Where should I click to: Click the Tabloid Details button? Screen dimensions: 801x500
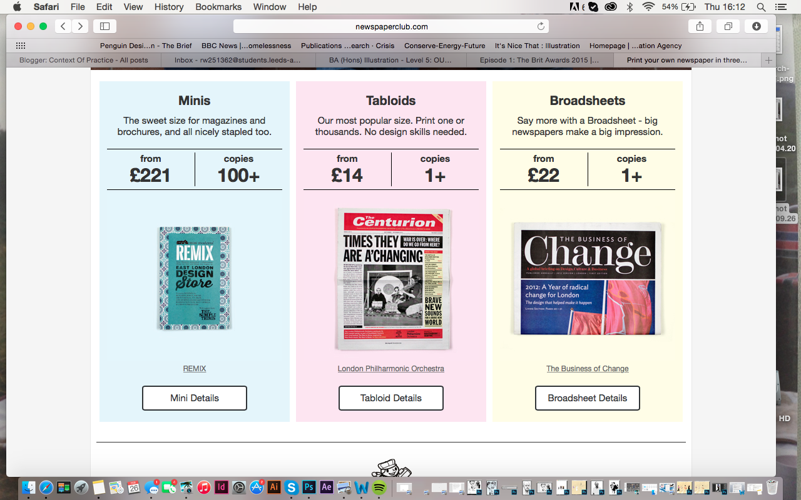391,398
